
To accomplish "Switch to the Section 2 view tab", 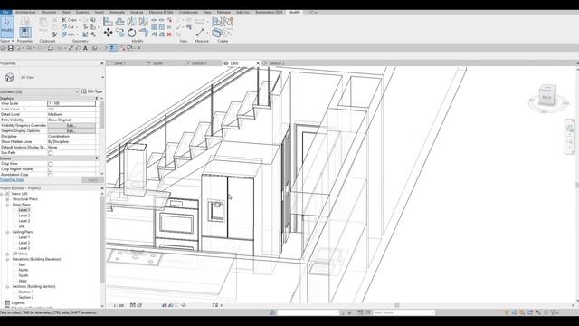I will pos(277,63).
